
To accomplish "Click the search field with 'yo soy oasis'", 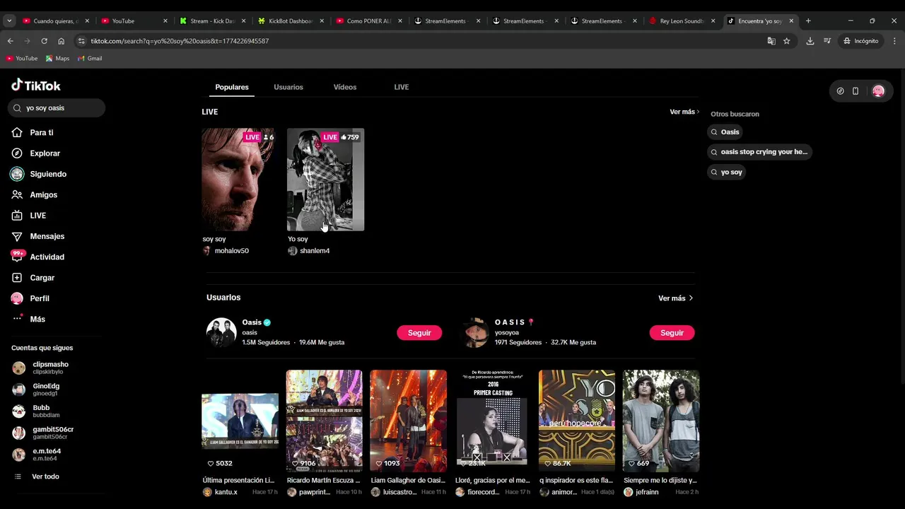I will pos(57,108).
